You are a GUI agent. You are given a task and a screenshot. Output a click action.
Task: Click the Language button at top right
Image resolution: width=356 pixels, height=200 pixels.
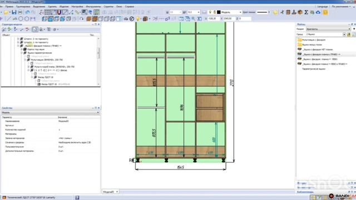(x=323, y=7)
